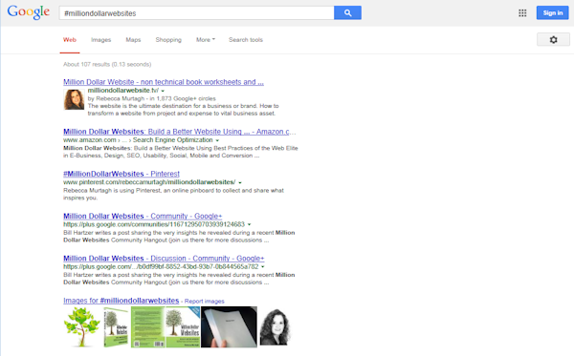
Task: Click the 'About 107 results' text
Action: point(87,64)
